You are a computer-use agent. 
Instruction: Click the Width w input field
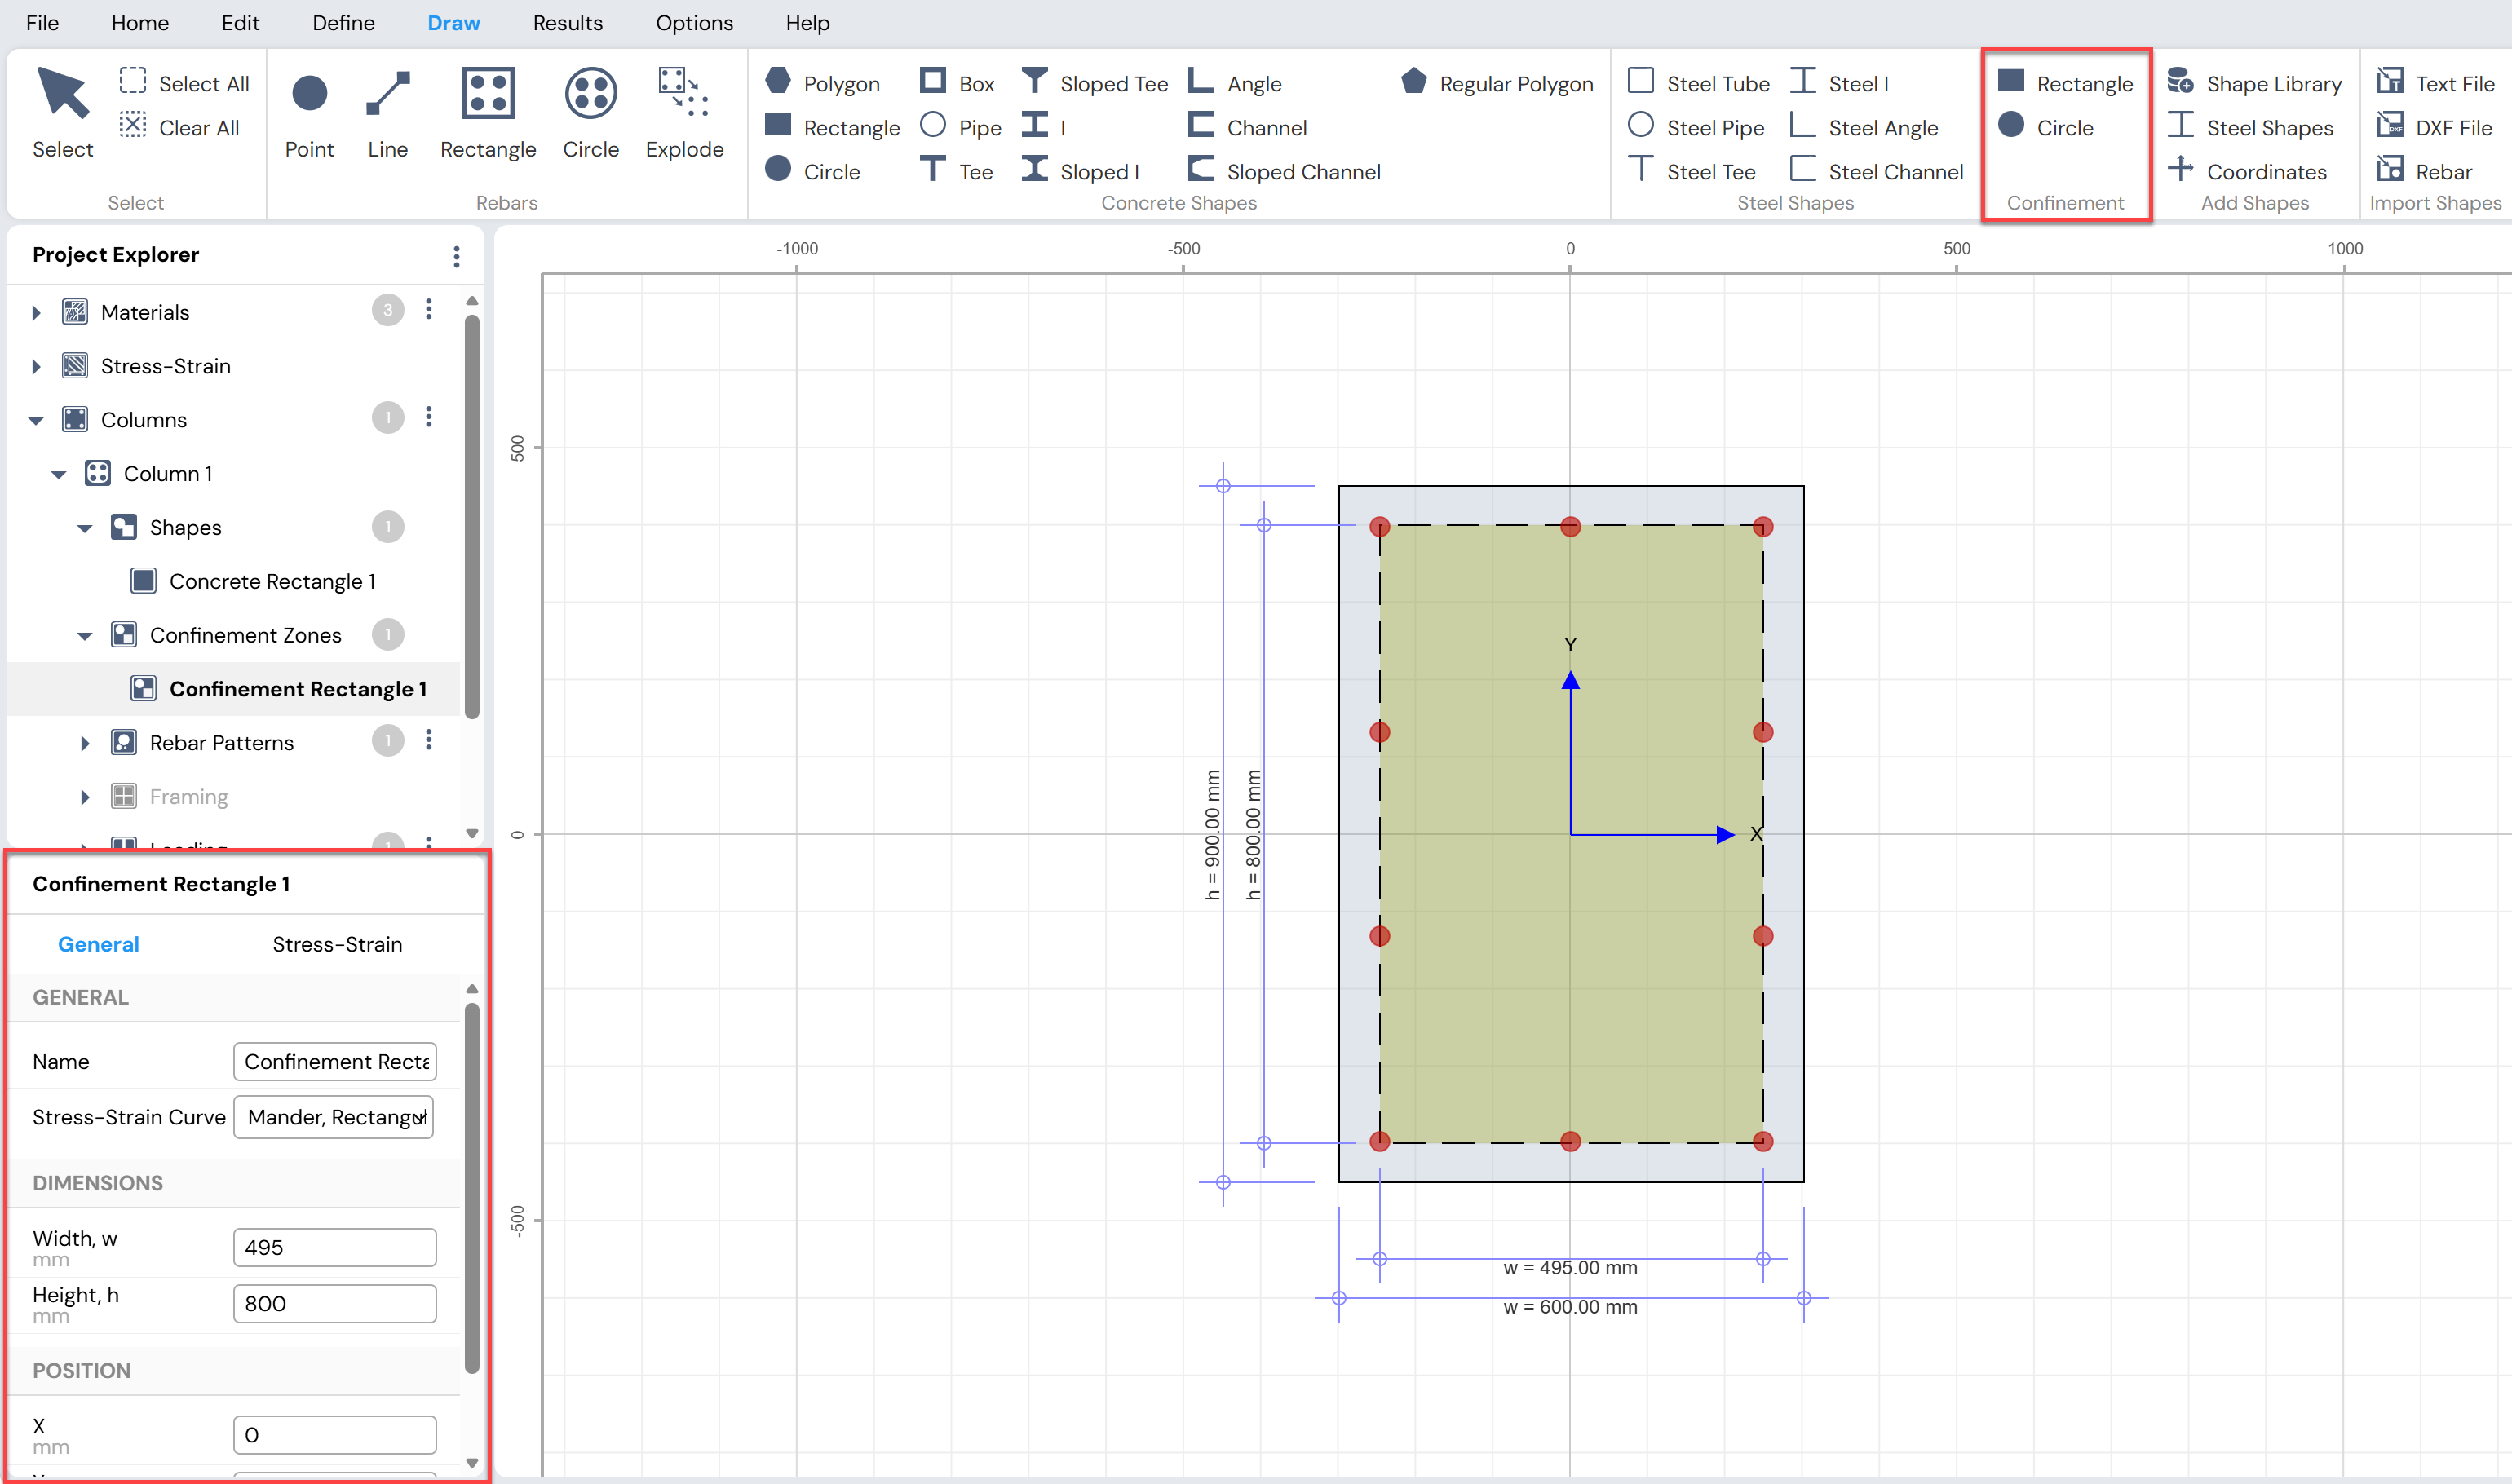tap(335, 1247)
